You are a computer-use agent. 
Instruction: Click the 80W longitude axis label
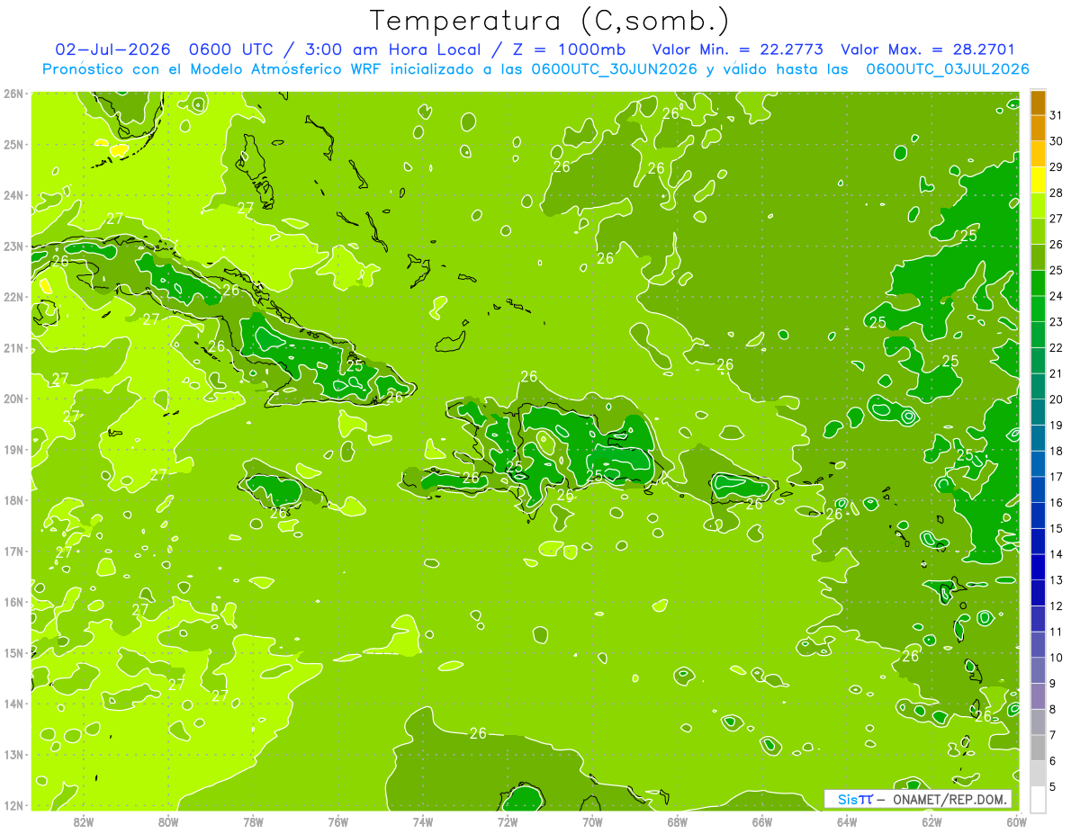click(167, 821)
